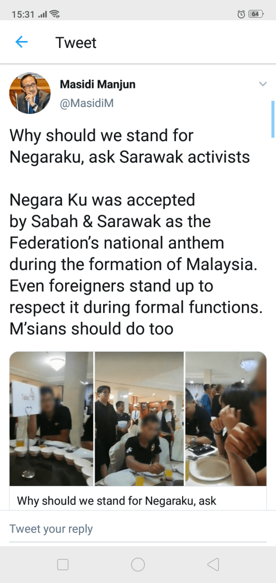The image size is (276, 583).
Task: Open the middle photo of standing people
Action: pos(139,419)
